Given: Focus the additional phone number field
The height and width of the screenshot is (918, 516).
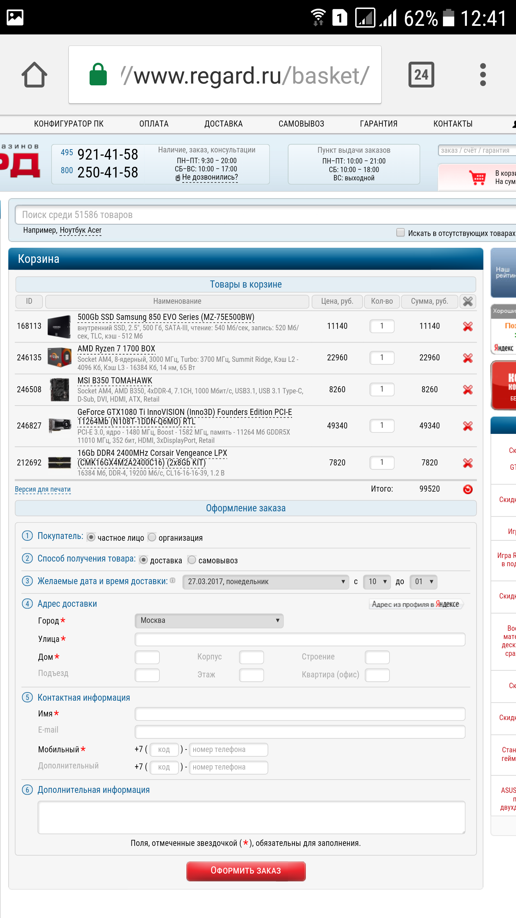Looking at the screenshot, I should [x=229, y=767].
